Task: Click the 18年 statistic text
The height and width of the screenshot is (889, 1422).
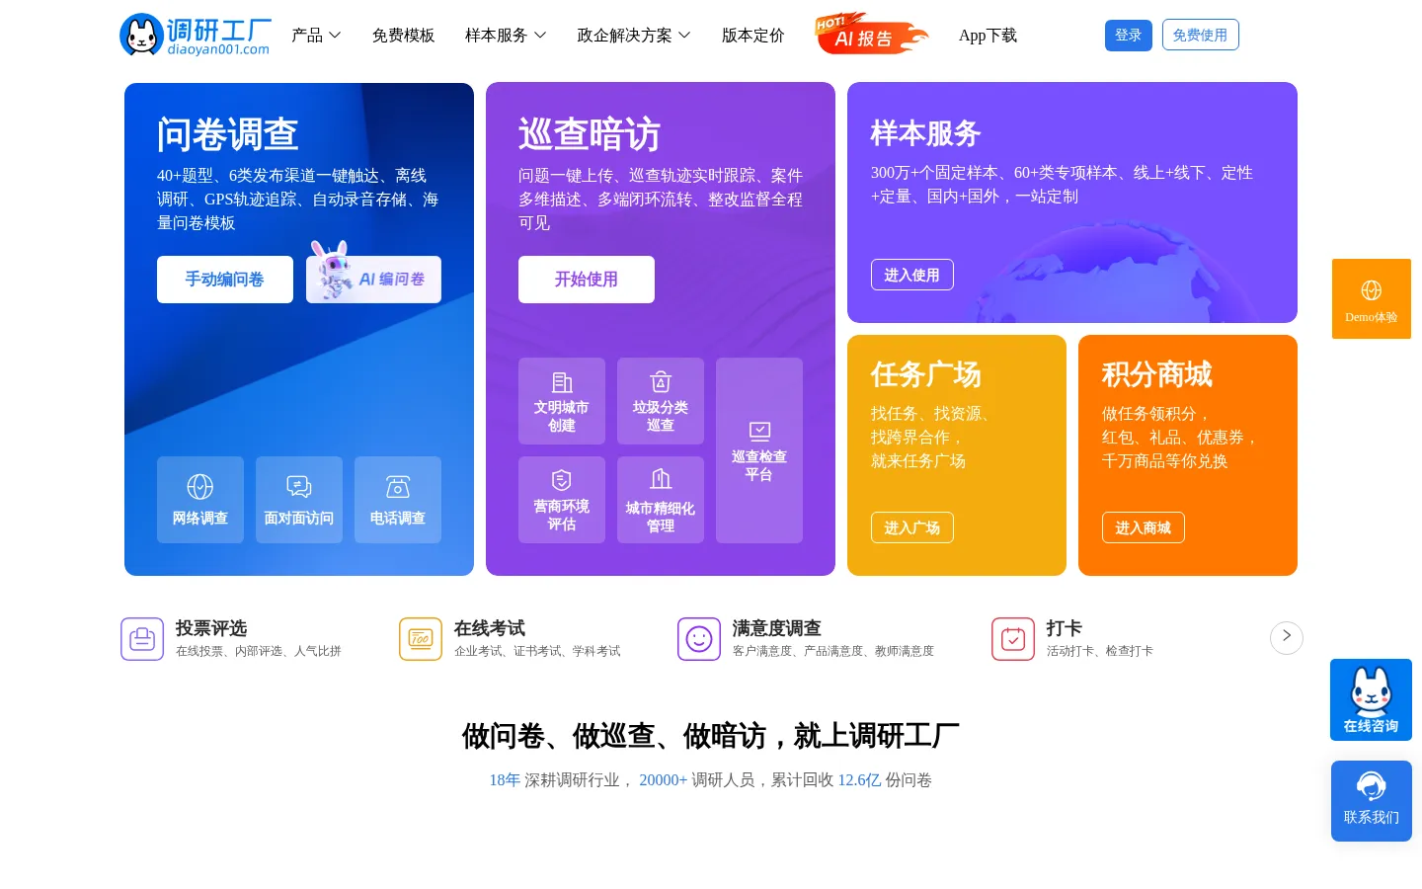Action: click(505, 780)
